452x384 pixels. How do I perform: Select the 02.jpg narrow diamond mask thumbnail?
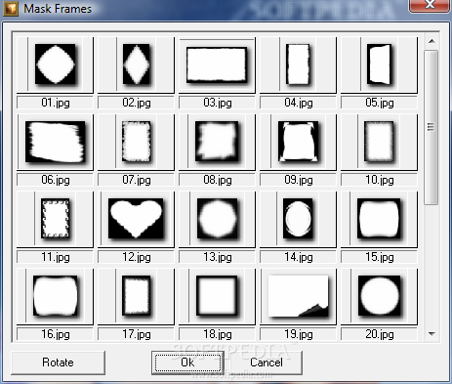click(x=136, y=64)
